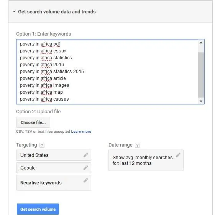The height and width of the screenshot is (215, 215).
Task: Click the keyword box scroll up arrow
Action: tap(201, 43)
